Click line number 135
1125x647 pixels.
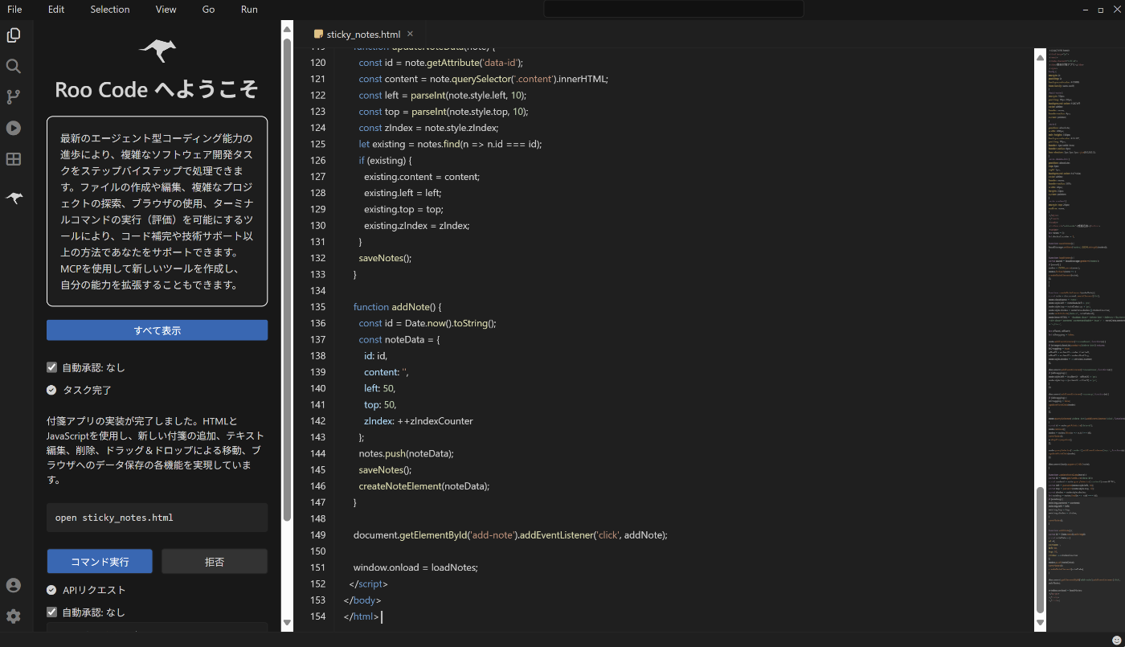[317, 307]
